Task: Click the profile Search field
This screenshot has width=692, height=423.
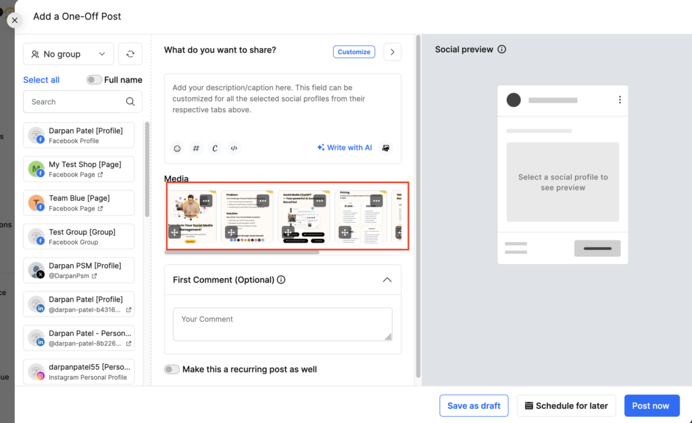Action: pos(82,101)
